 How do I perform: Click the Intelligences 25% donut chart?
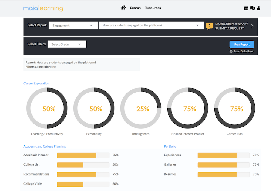[x=141, y=109]
